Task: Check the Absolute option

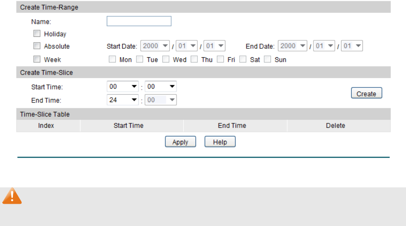Action: pyautogui.click(x=37, y=46)
